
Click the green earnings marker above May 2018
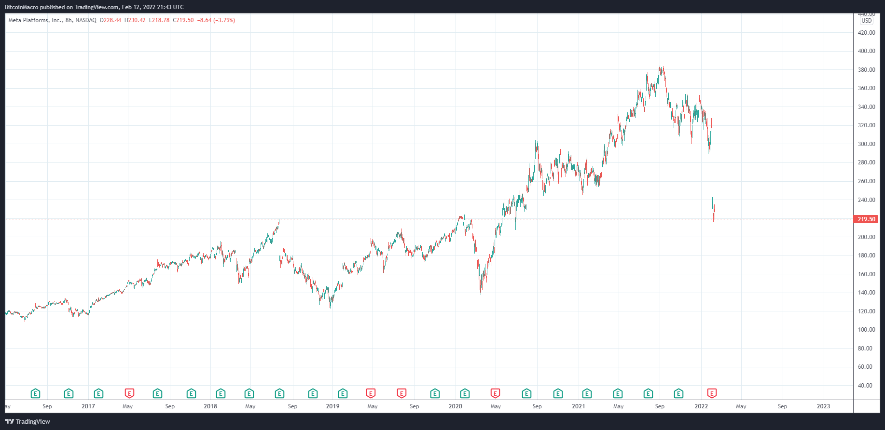249,393
